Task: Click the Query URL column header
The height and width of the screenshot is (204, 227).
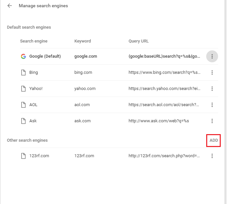Action: pyautogui.click(x=139, y=41)
